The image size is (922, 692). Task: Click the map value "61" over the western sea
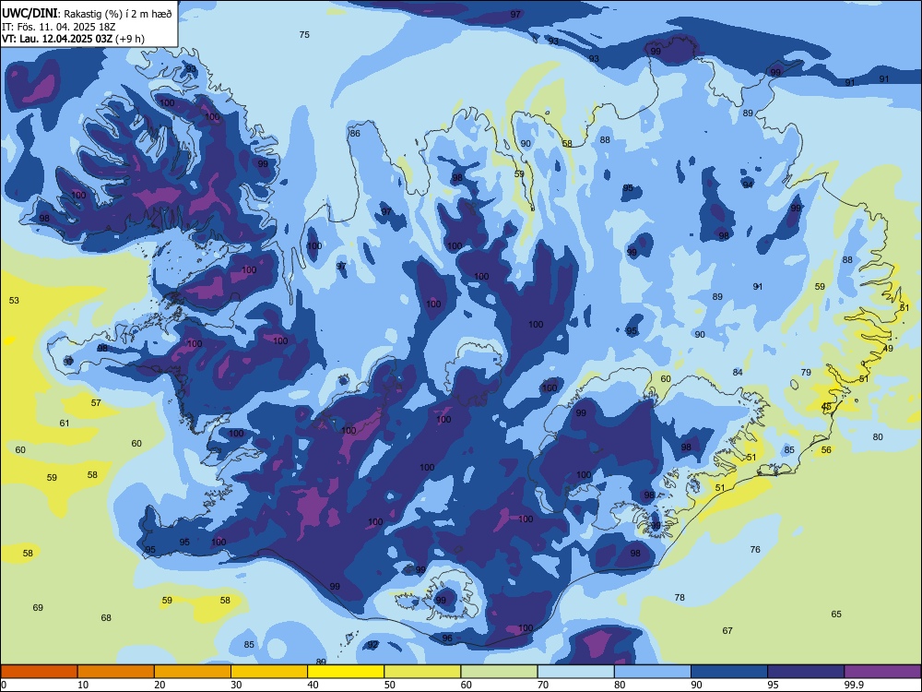(65, 424)
